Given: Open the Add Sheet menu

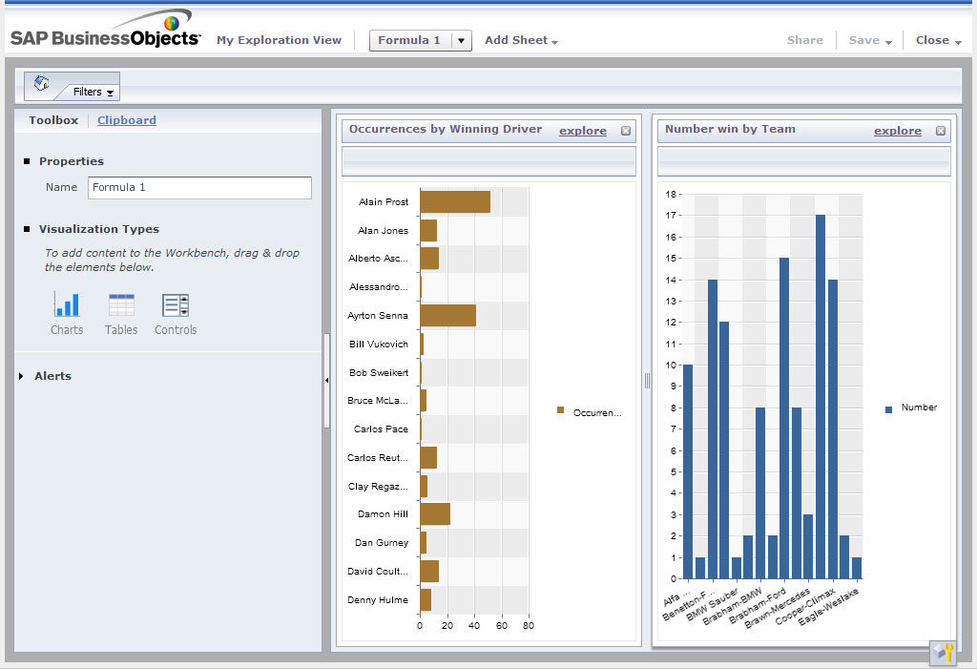Looking at the screenshot, I should click(x=521, y=40).
